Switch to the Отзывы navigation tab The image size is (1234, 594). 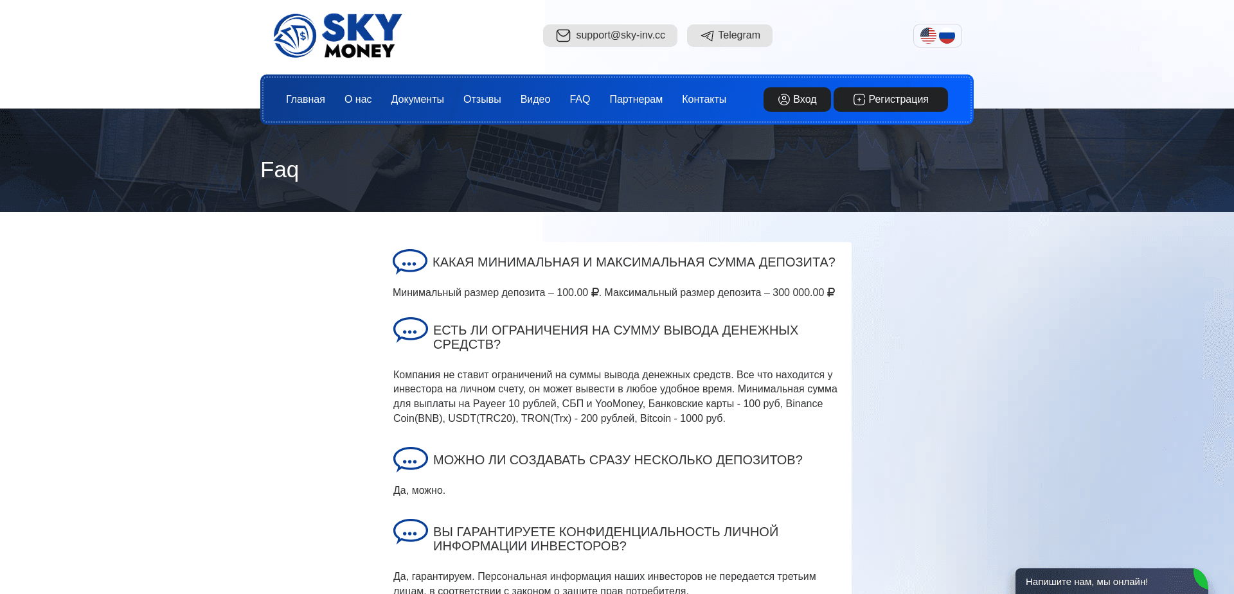click(x=482, y=100)
